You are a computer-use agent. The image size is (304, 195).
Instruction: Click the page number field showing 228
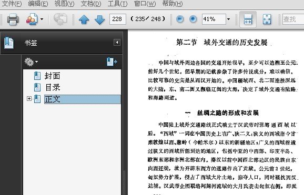coord(117,19)
